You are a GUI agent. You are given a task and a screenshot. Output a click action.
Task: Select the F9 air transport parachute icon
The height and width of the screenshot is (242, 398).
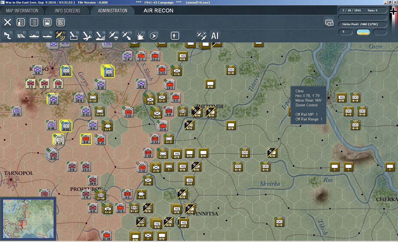pyautogui.click(x=114, y=36)
